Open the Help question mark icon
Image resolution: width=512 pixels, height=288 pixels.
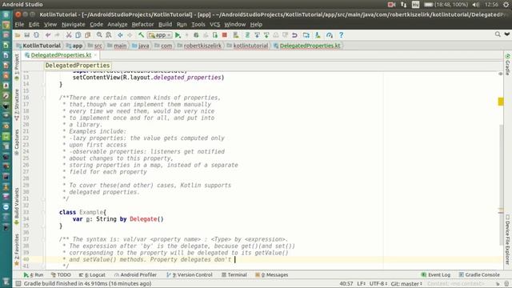341,35
